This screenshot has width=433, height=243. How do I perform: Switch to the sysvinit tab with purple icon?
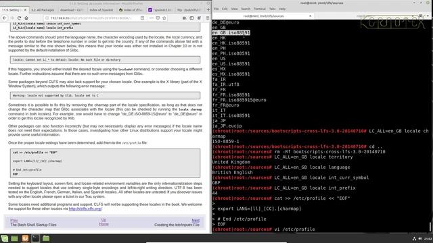[160, 10]
